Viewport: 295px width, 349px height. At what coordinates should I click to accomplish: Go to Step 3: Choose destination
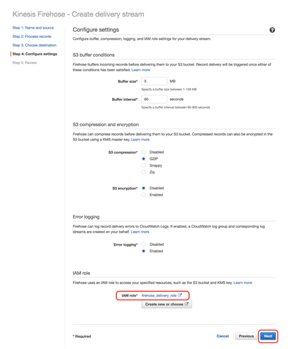point(34,45)
